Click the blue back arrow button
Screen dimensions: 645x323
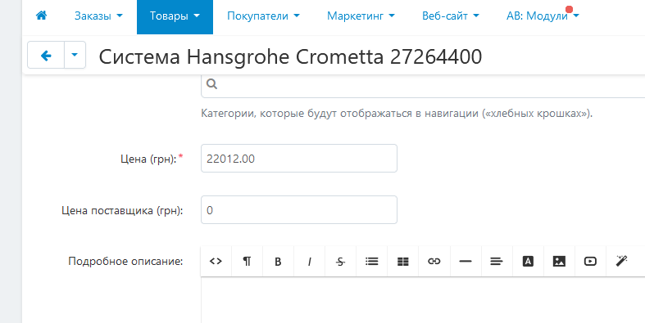(x=46, y=55)
